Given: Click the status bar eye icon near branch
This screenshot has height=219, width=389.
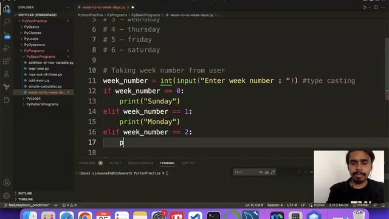Looking at the screenshot, I should point(56,206).
